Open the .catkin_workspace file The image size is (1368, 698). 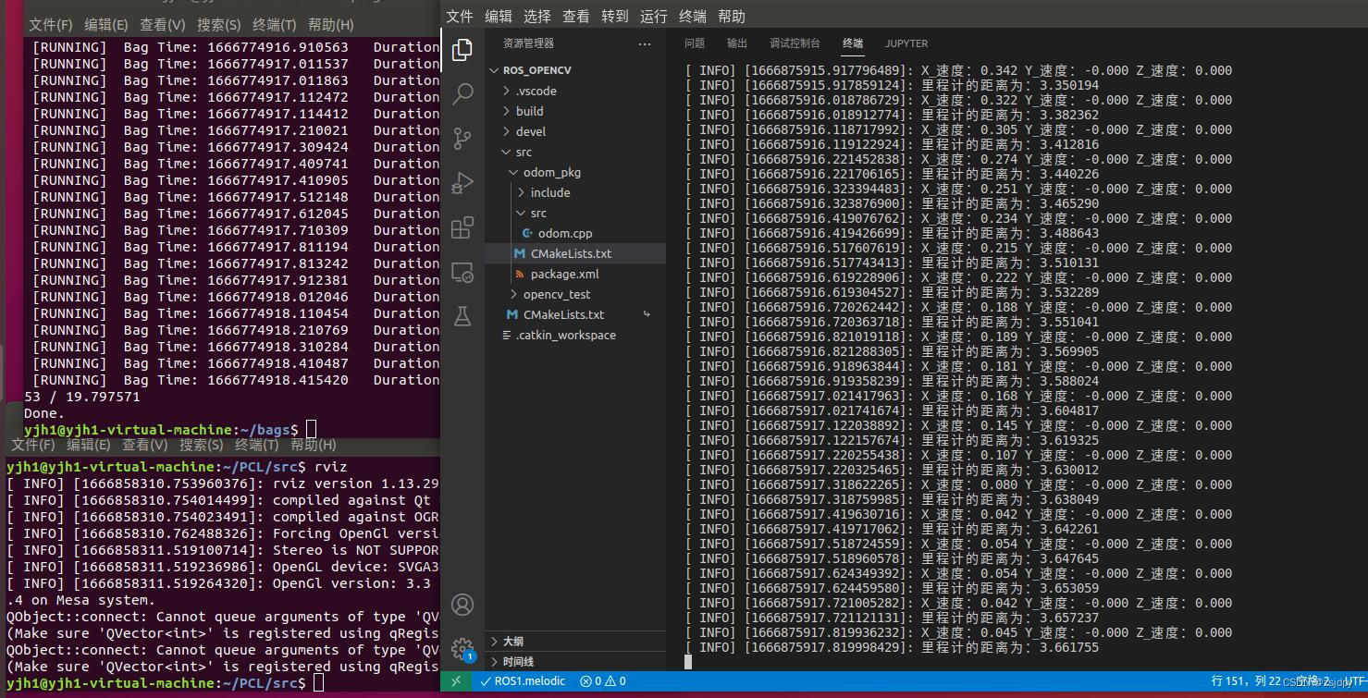565,335
